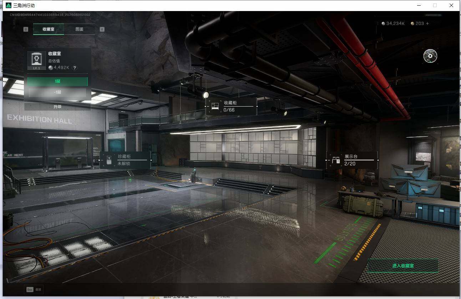Click the 34,234K currency value

[x=395, y=24]
